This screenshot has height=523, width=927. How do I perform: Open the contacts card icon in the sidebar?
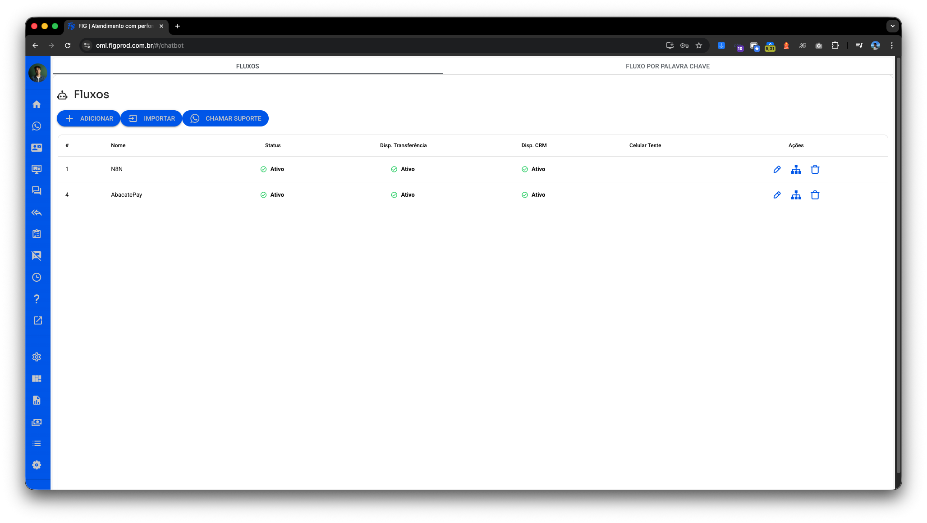[x=37, y=148]
